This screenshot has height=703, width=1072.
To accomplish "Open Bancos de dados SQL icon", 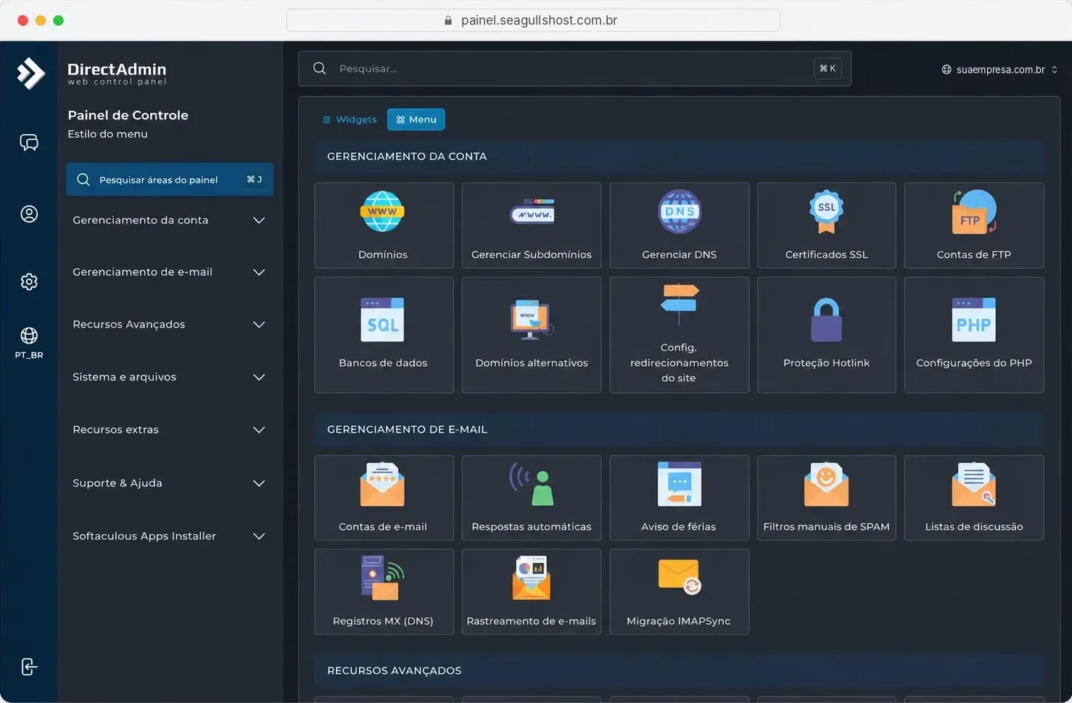I will click(382, 320).
